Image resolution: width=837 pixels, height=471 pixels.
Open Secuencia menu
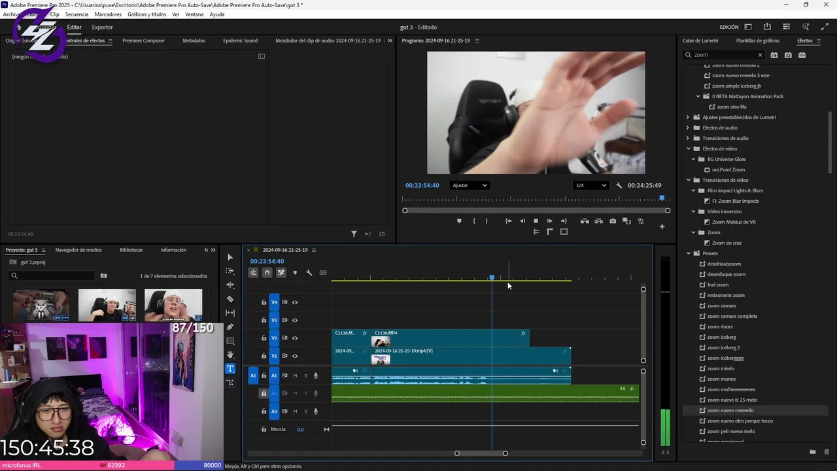77,14
